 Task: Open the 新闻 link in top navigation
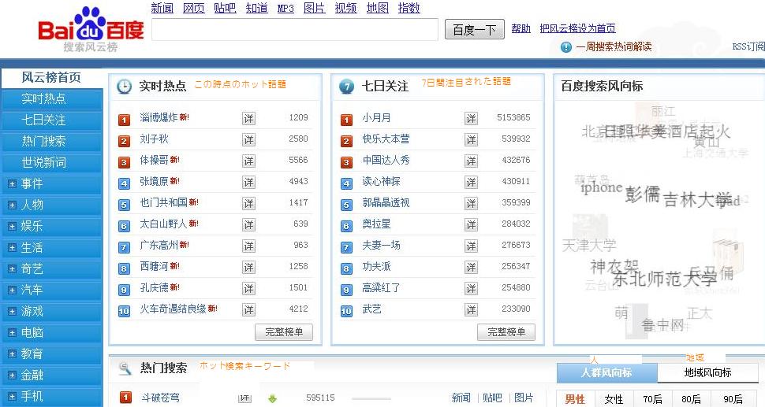coord(162,9)
